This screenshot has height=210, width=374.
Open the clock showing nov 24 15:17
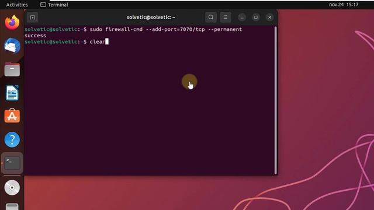(344, 5)
